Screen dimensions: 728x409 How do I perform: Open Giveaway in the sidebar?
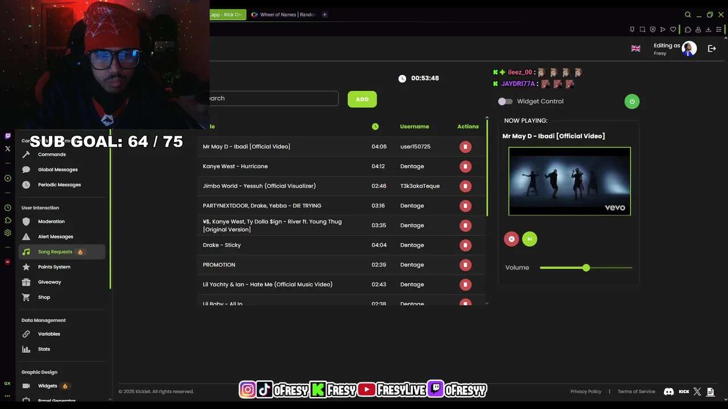point(49,282)
